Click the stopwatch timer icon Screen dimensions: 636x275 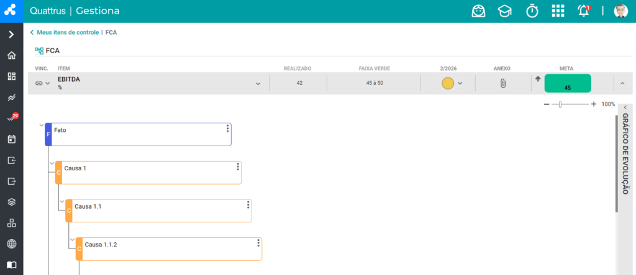click(x=532, y=11)
